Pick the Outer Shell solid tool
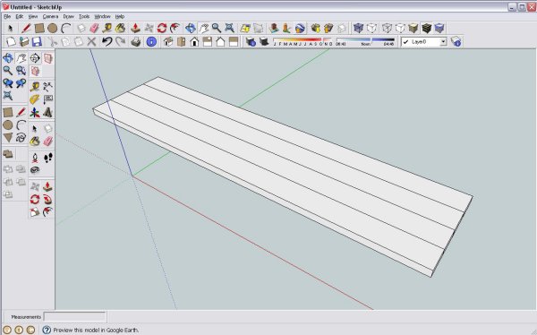Viewport: 537px width, 335px height. pyautogui.click(x=7, y=154)
